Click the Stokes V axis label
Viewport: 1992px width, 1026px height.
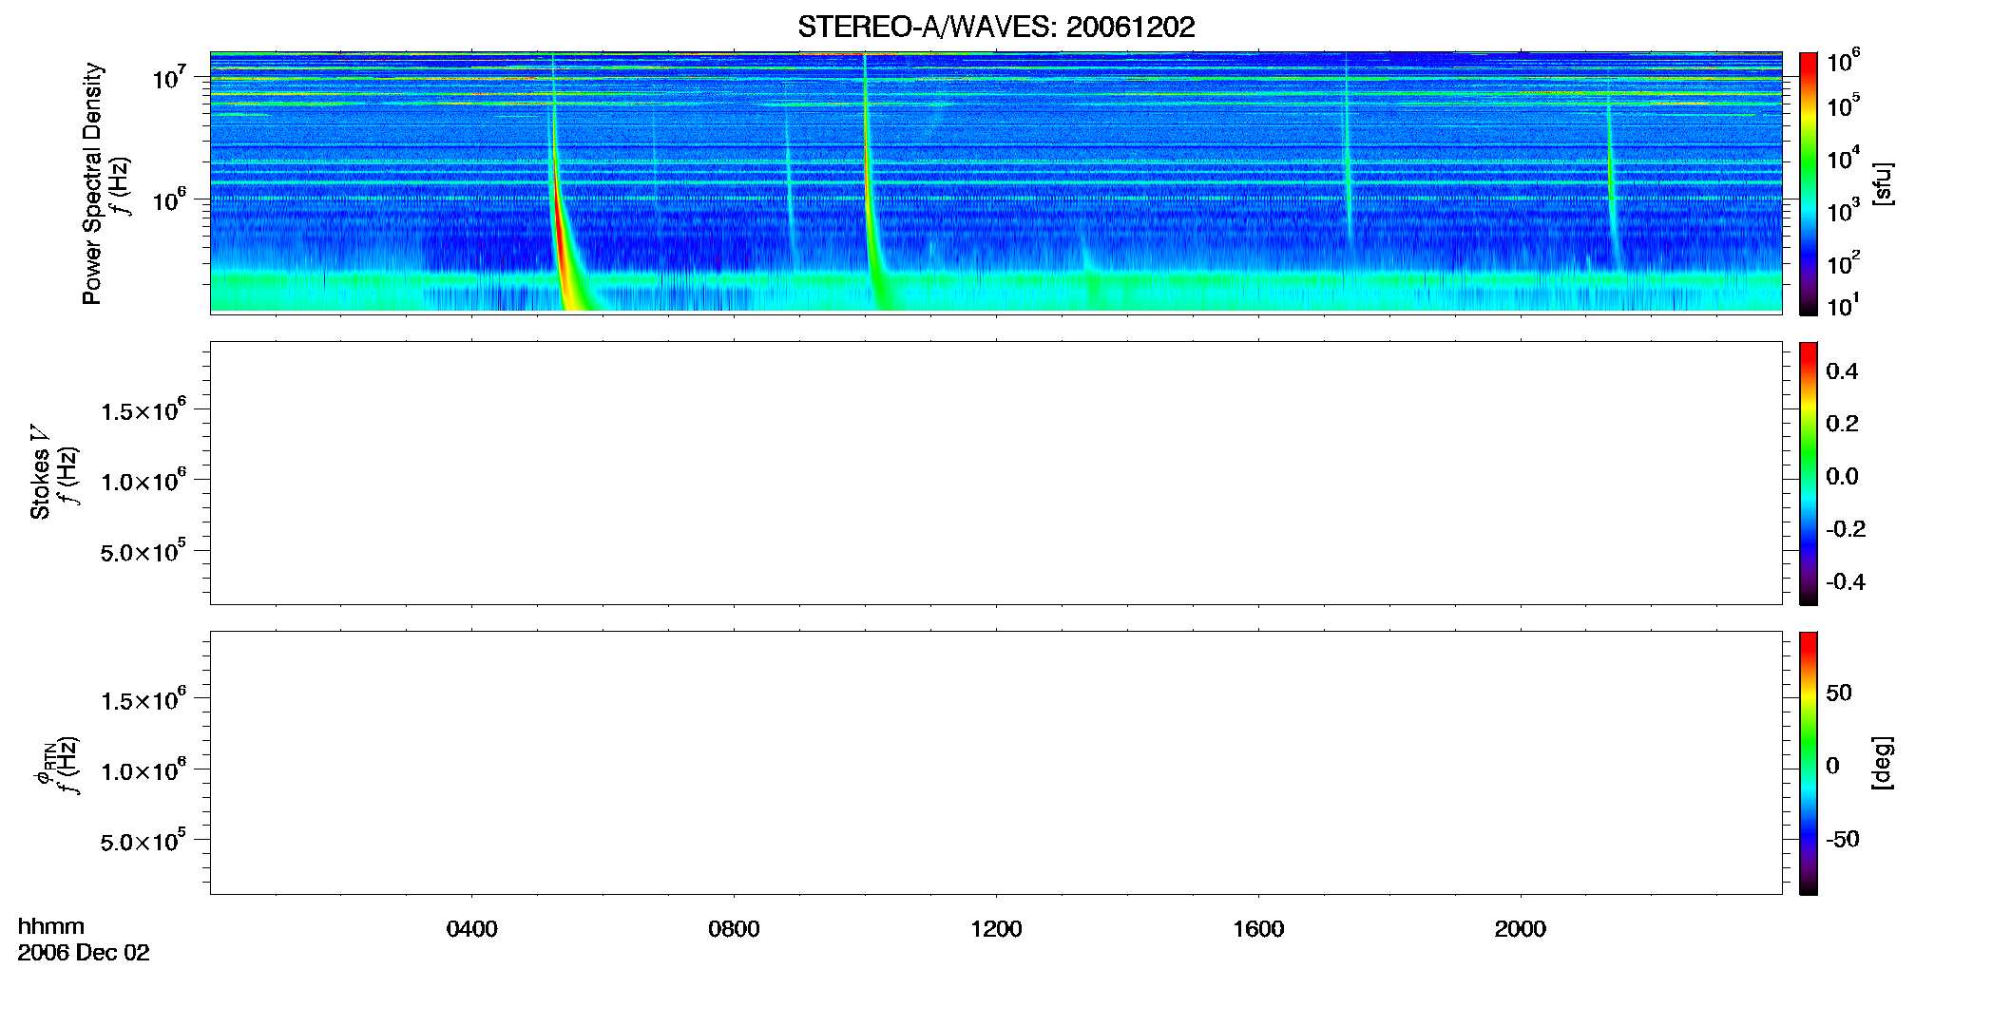[x=40, y=472]
